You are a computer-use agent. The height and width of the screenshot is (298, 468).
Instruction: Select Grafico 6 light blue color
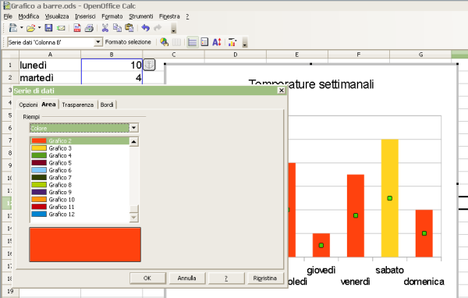click(x=80, y=170)
